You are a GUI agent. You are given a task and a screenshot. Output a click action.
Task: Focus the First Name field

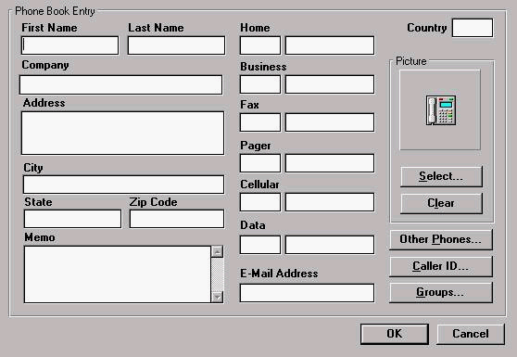[x=69, y=45]
